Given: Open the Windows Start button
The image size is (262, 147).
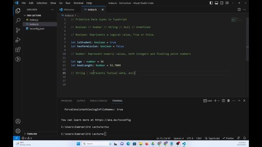Looking at the screenshot, I should tap(78, 144).
